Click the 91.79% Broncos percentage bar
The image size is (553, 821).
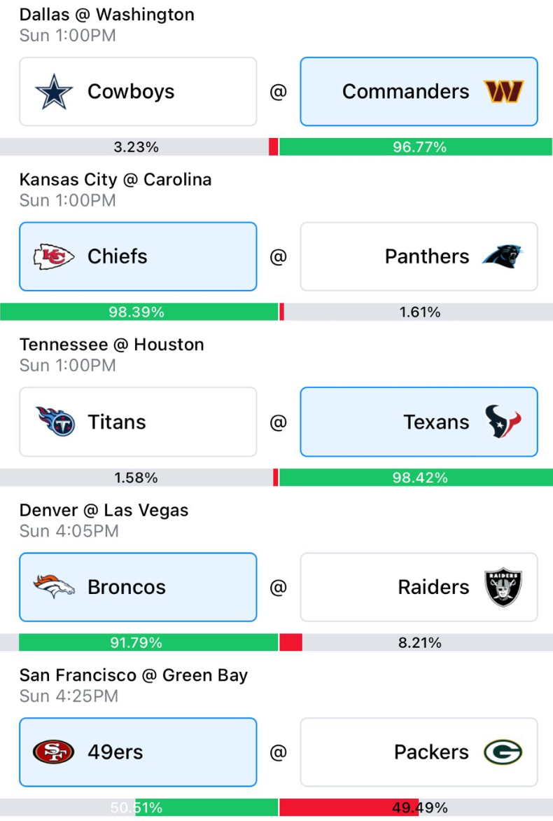tap(148, 642)
